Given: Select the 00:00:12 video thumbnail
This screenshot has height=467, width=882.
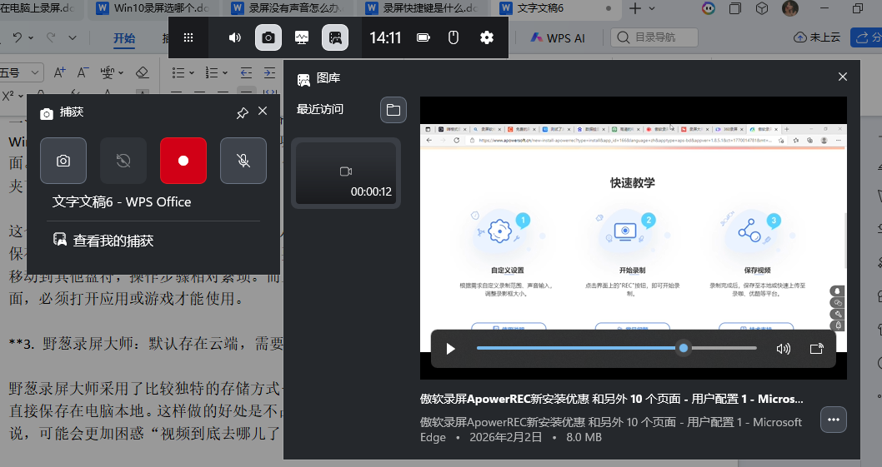Looking at the screenshot, I should click(x=346, y=173).
